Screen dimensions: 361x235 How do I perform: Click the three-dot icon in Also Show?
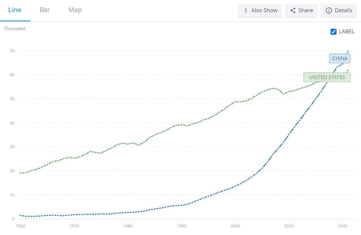246,10
